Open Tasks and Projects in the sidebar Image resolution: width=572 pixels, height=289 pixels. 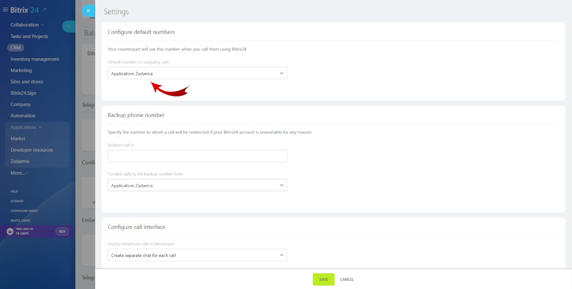[x=29, y=36]
